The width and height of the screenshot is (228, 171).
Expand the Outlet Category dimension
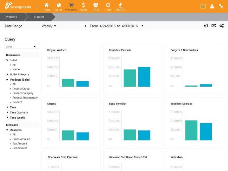pos(7,75)
